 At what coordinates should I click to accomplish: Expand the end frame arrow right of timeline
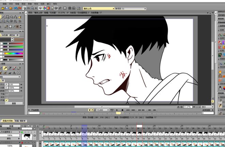point(212,110)
